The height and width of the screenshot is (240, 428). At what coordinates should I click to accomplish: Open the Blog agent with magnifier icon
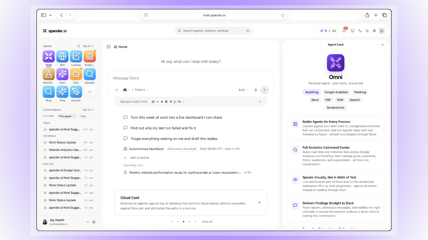click(x=49, y=92)
